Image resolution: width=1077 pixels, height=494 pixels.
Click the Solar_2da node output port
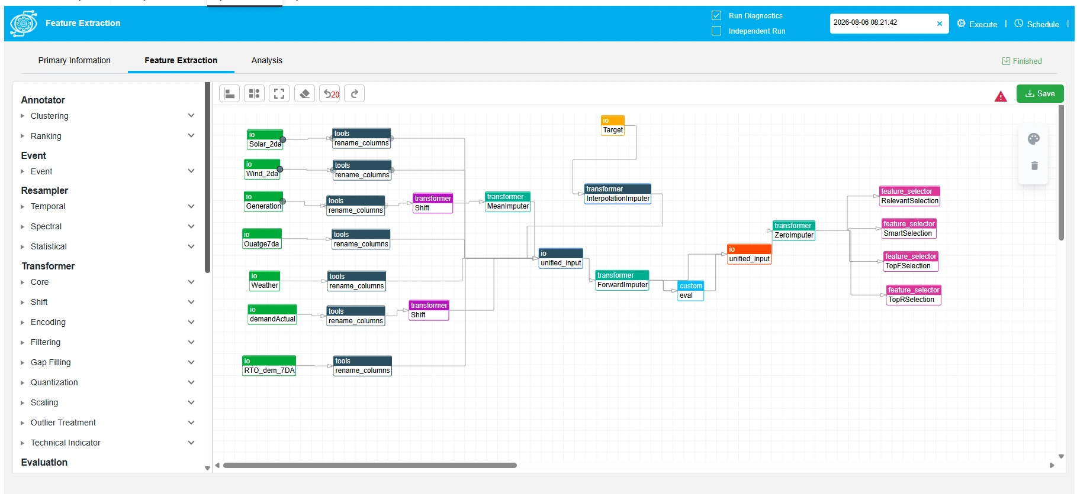(x=283, y=140)
